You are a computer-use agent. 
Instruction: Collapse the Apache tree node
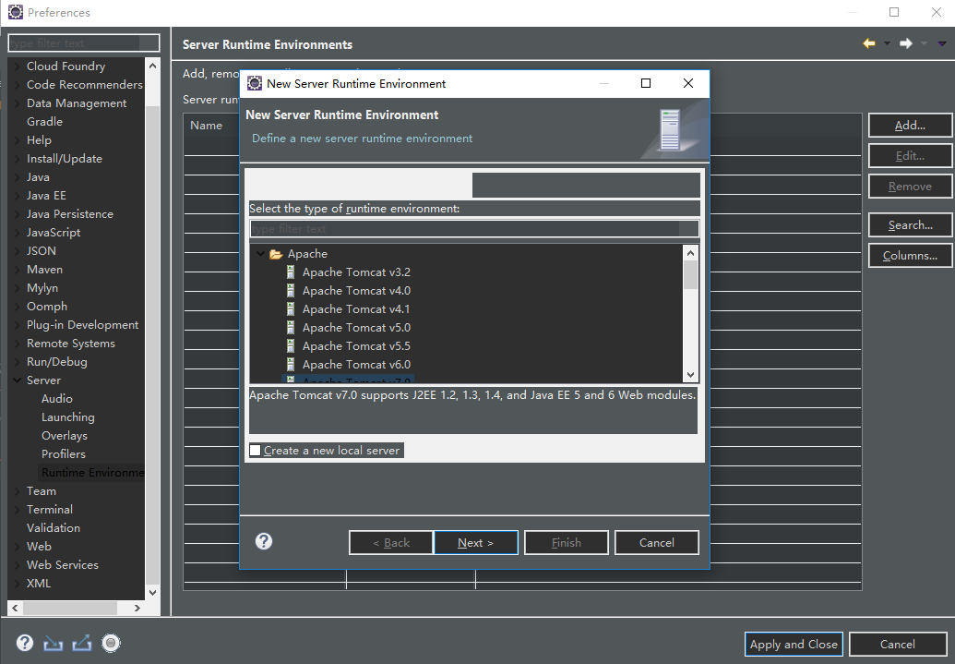pyautogui.click(x=261, y=254)
